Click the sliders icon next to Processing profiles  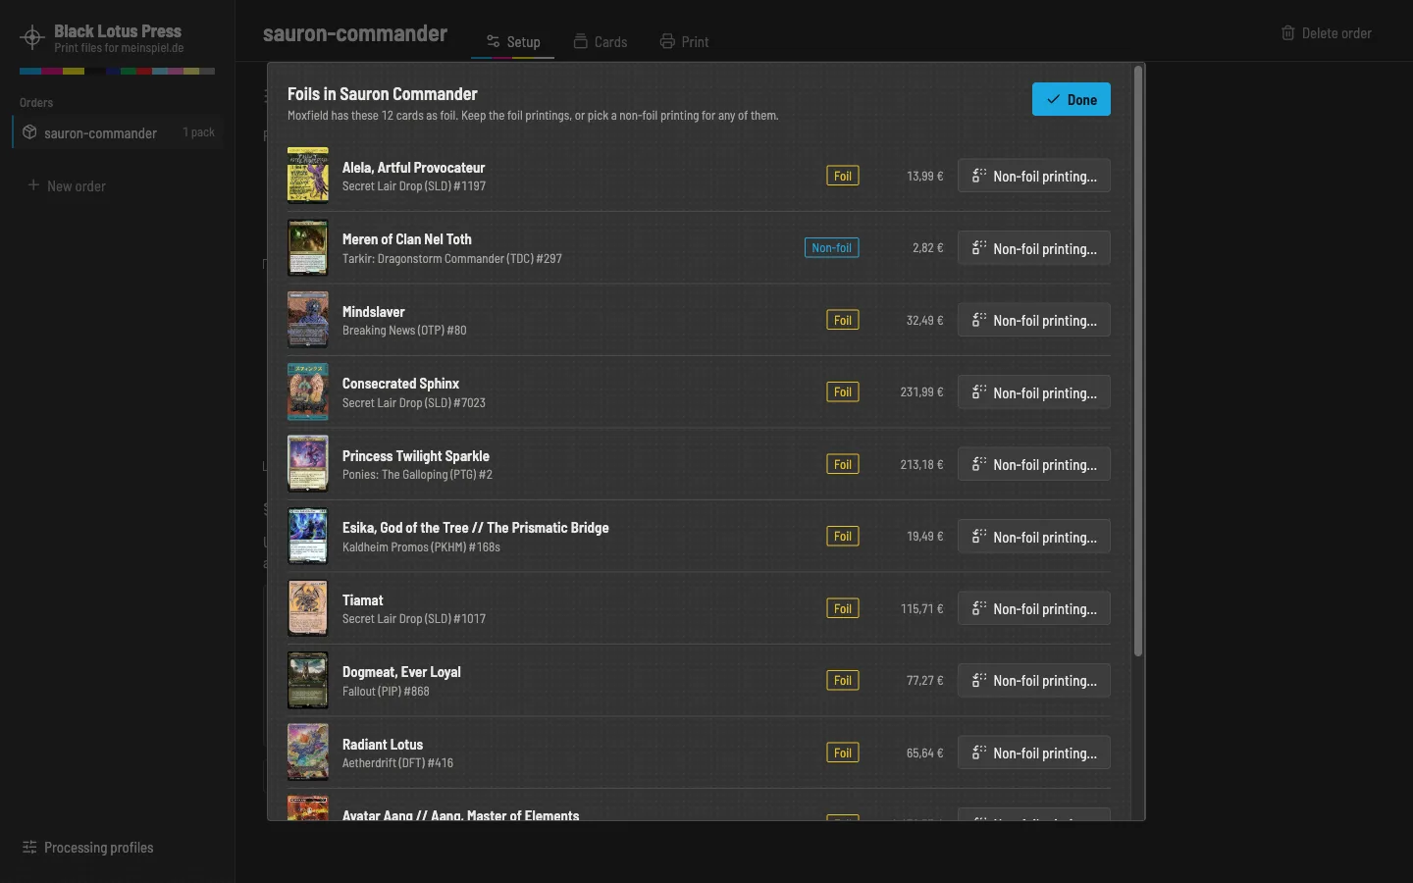coord(29,848)
